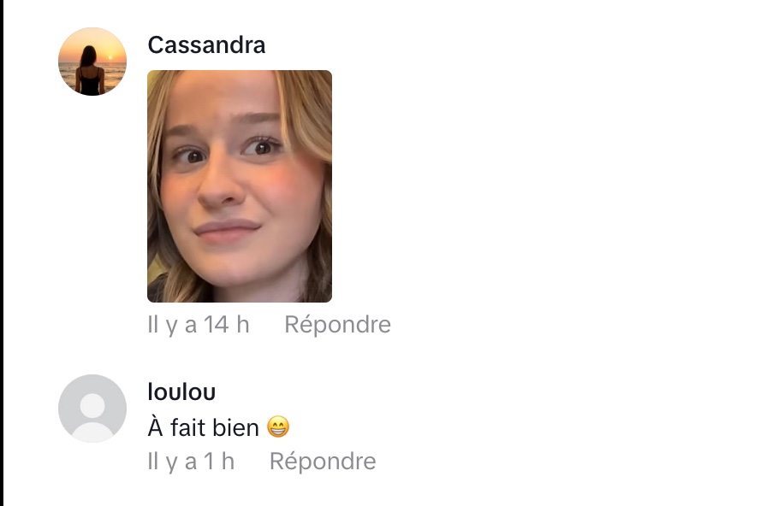Reply to loulou's comment via Répondre
The width and height of the screenshot is (784, 506).
[323, 461]
